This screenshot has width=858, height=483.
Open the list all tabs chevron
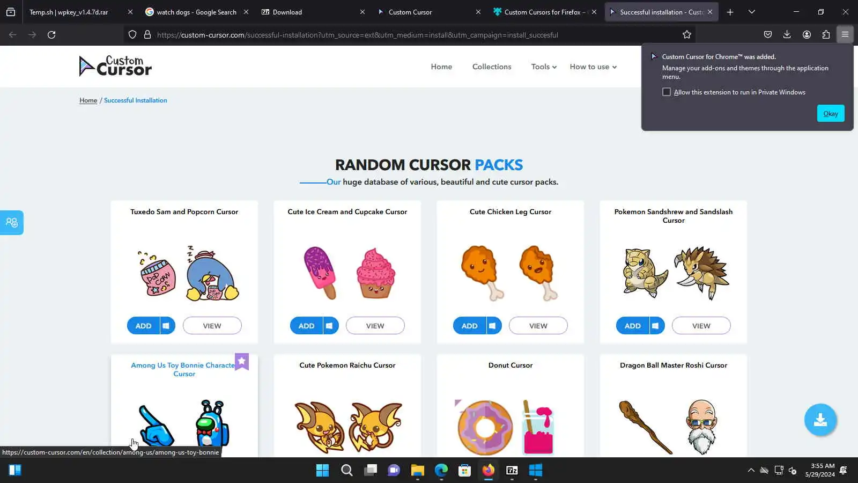pos(752,12)
